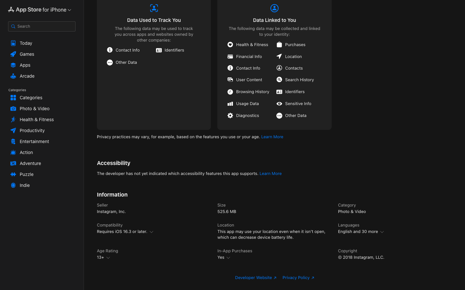This screenshot has width=465, height=290.
Task: Click the Usage Data bar chart icon
Action: [230, 103]
